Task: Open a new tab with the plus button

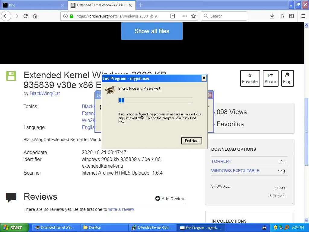Action: coord(141,5)
